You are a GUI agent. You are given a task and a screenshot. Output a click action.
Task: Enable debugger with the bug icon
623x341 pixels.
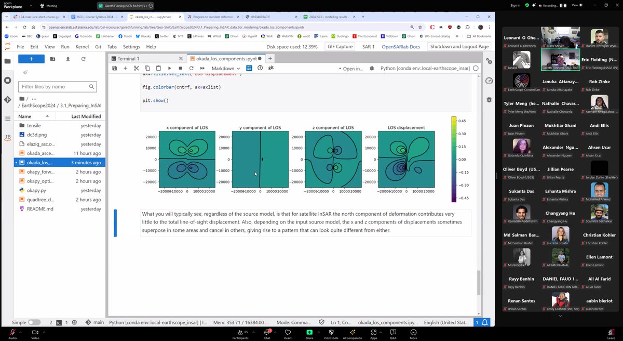click(372, 68)
